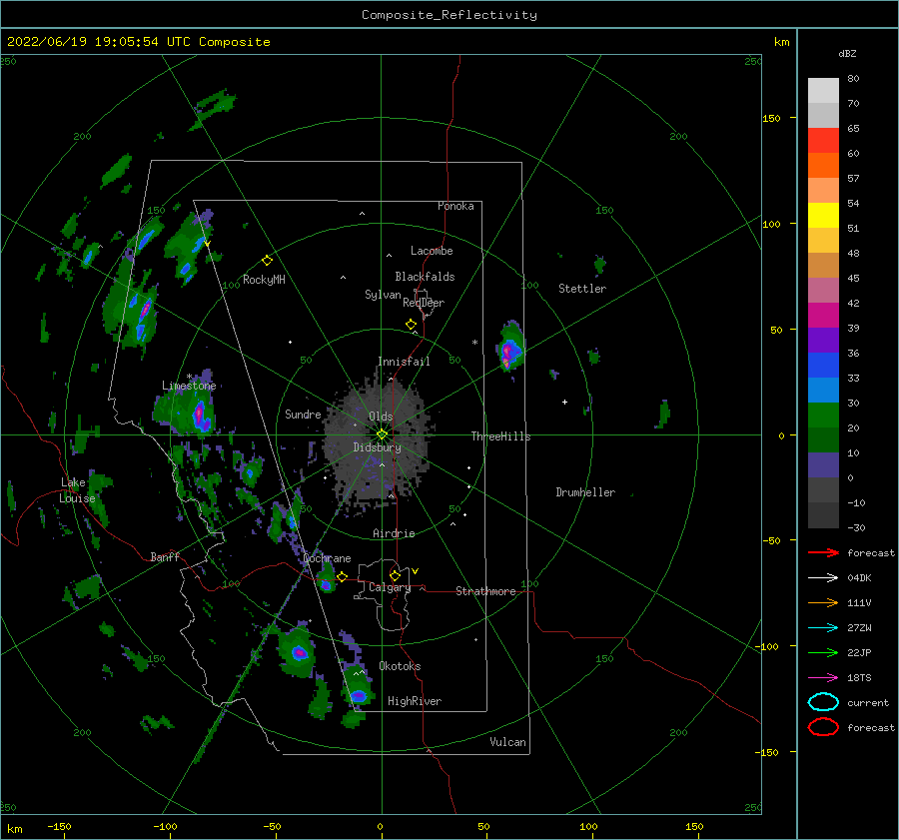Click the green 22JP arrow icon

click(x=823, y=652)
